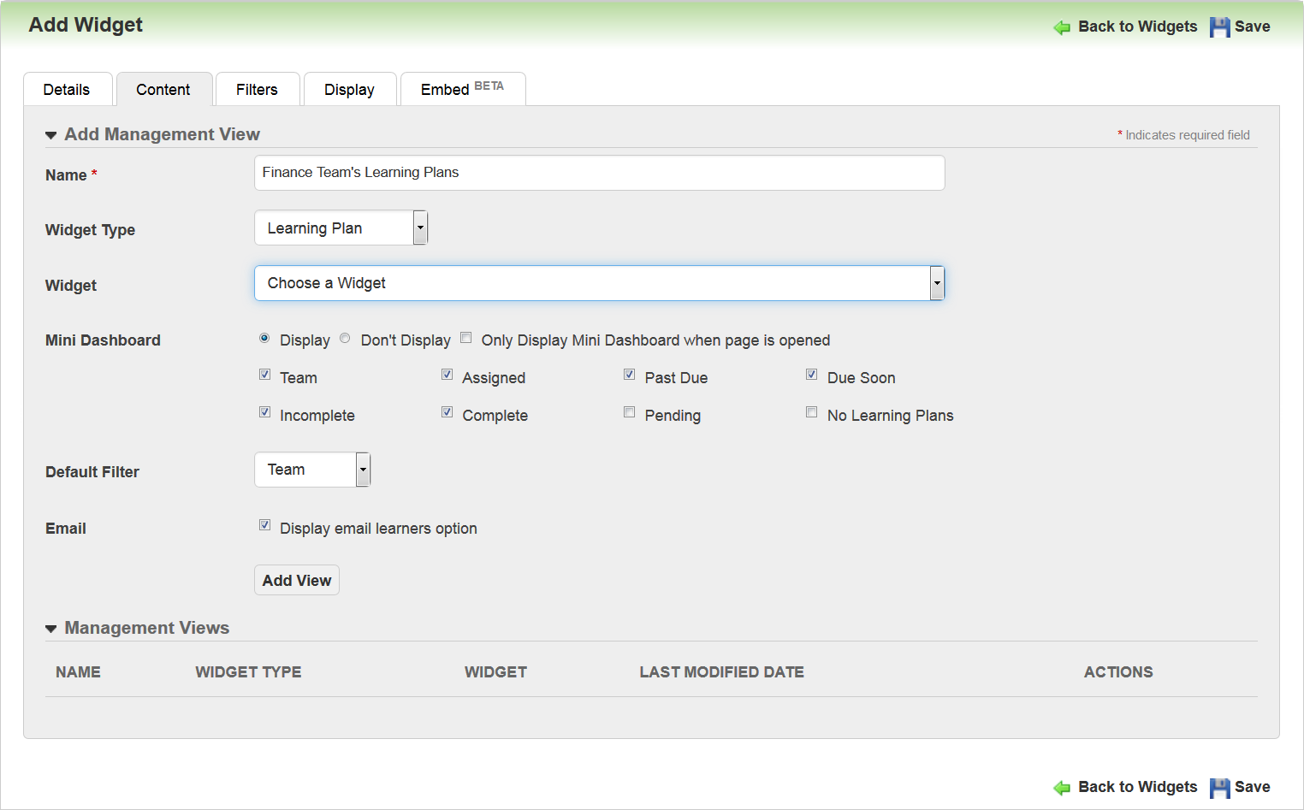
Task: Open the Embed BETA tab
Action: [x=462, y=90]
